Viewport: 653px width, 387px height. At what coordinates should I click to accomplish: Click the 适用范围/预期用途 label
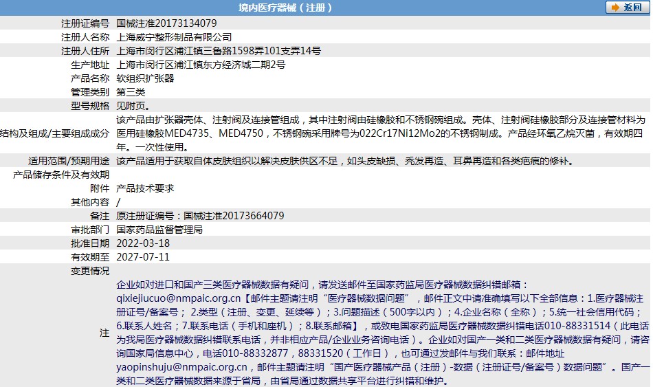69,161
